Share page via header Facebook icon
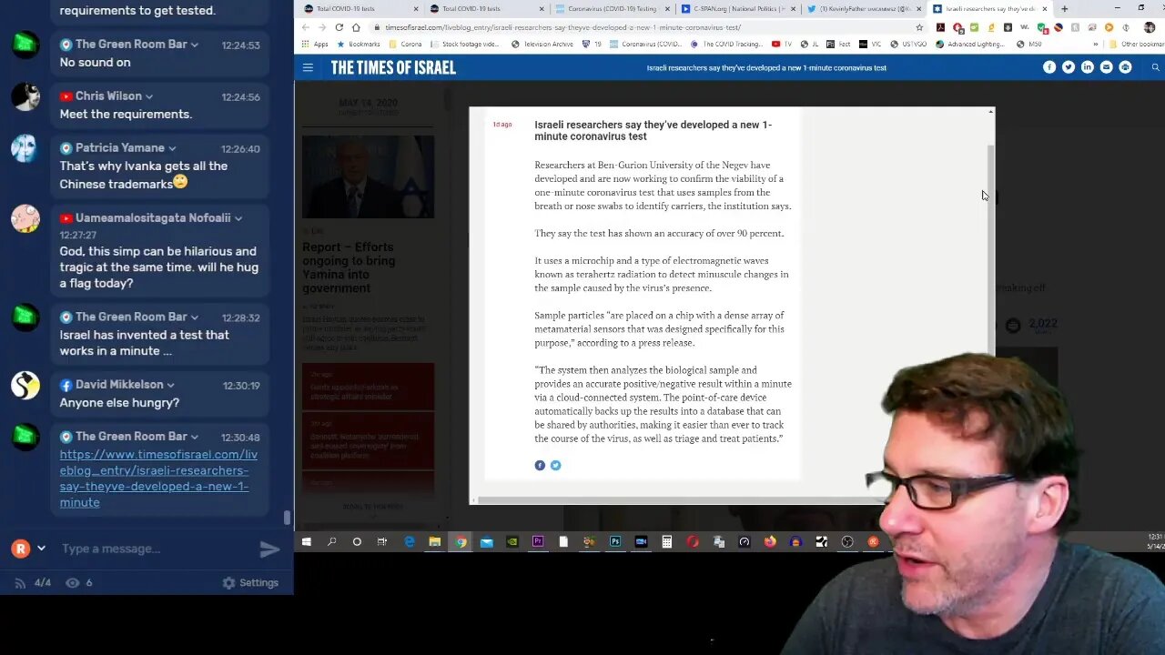 1049,67
